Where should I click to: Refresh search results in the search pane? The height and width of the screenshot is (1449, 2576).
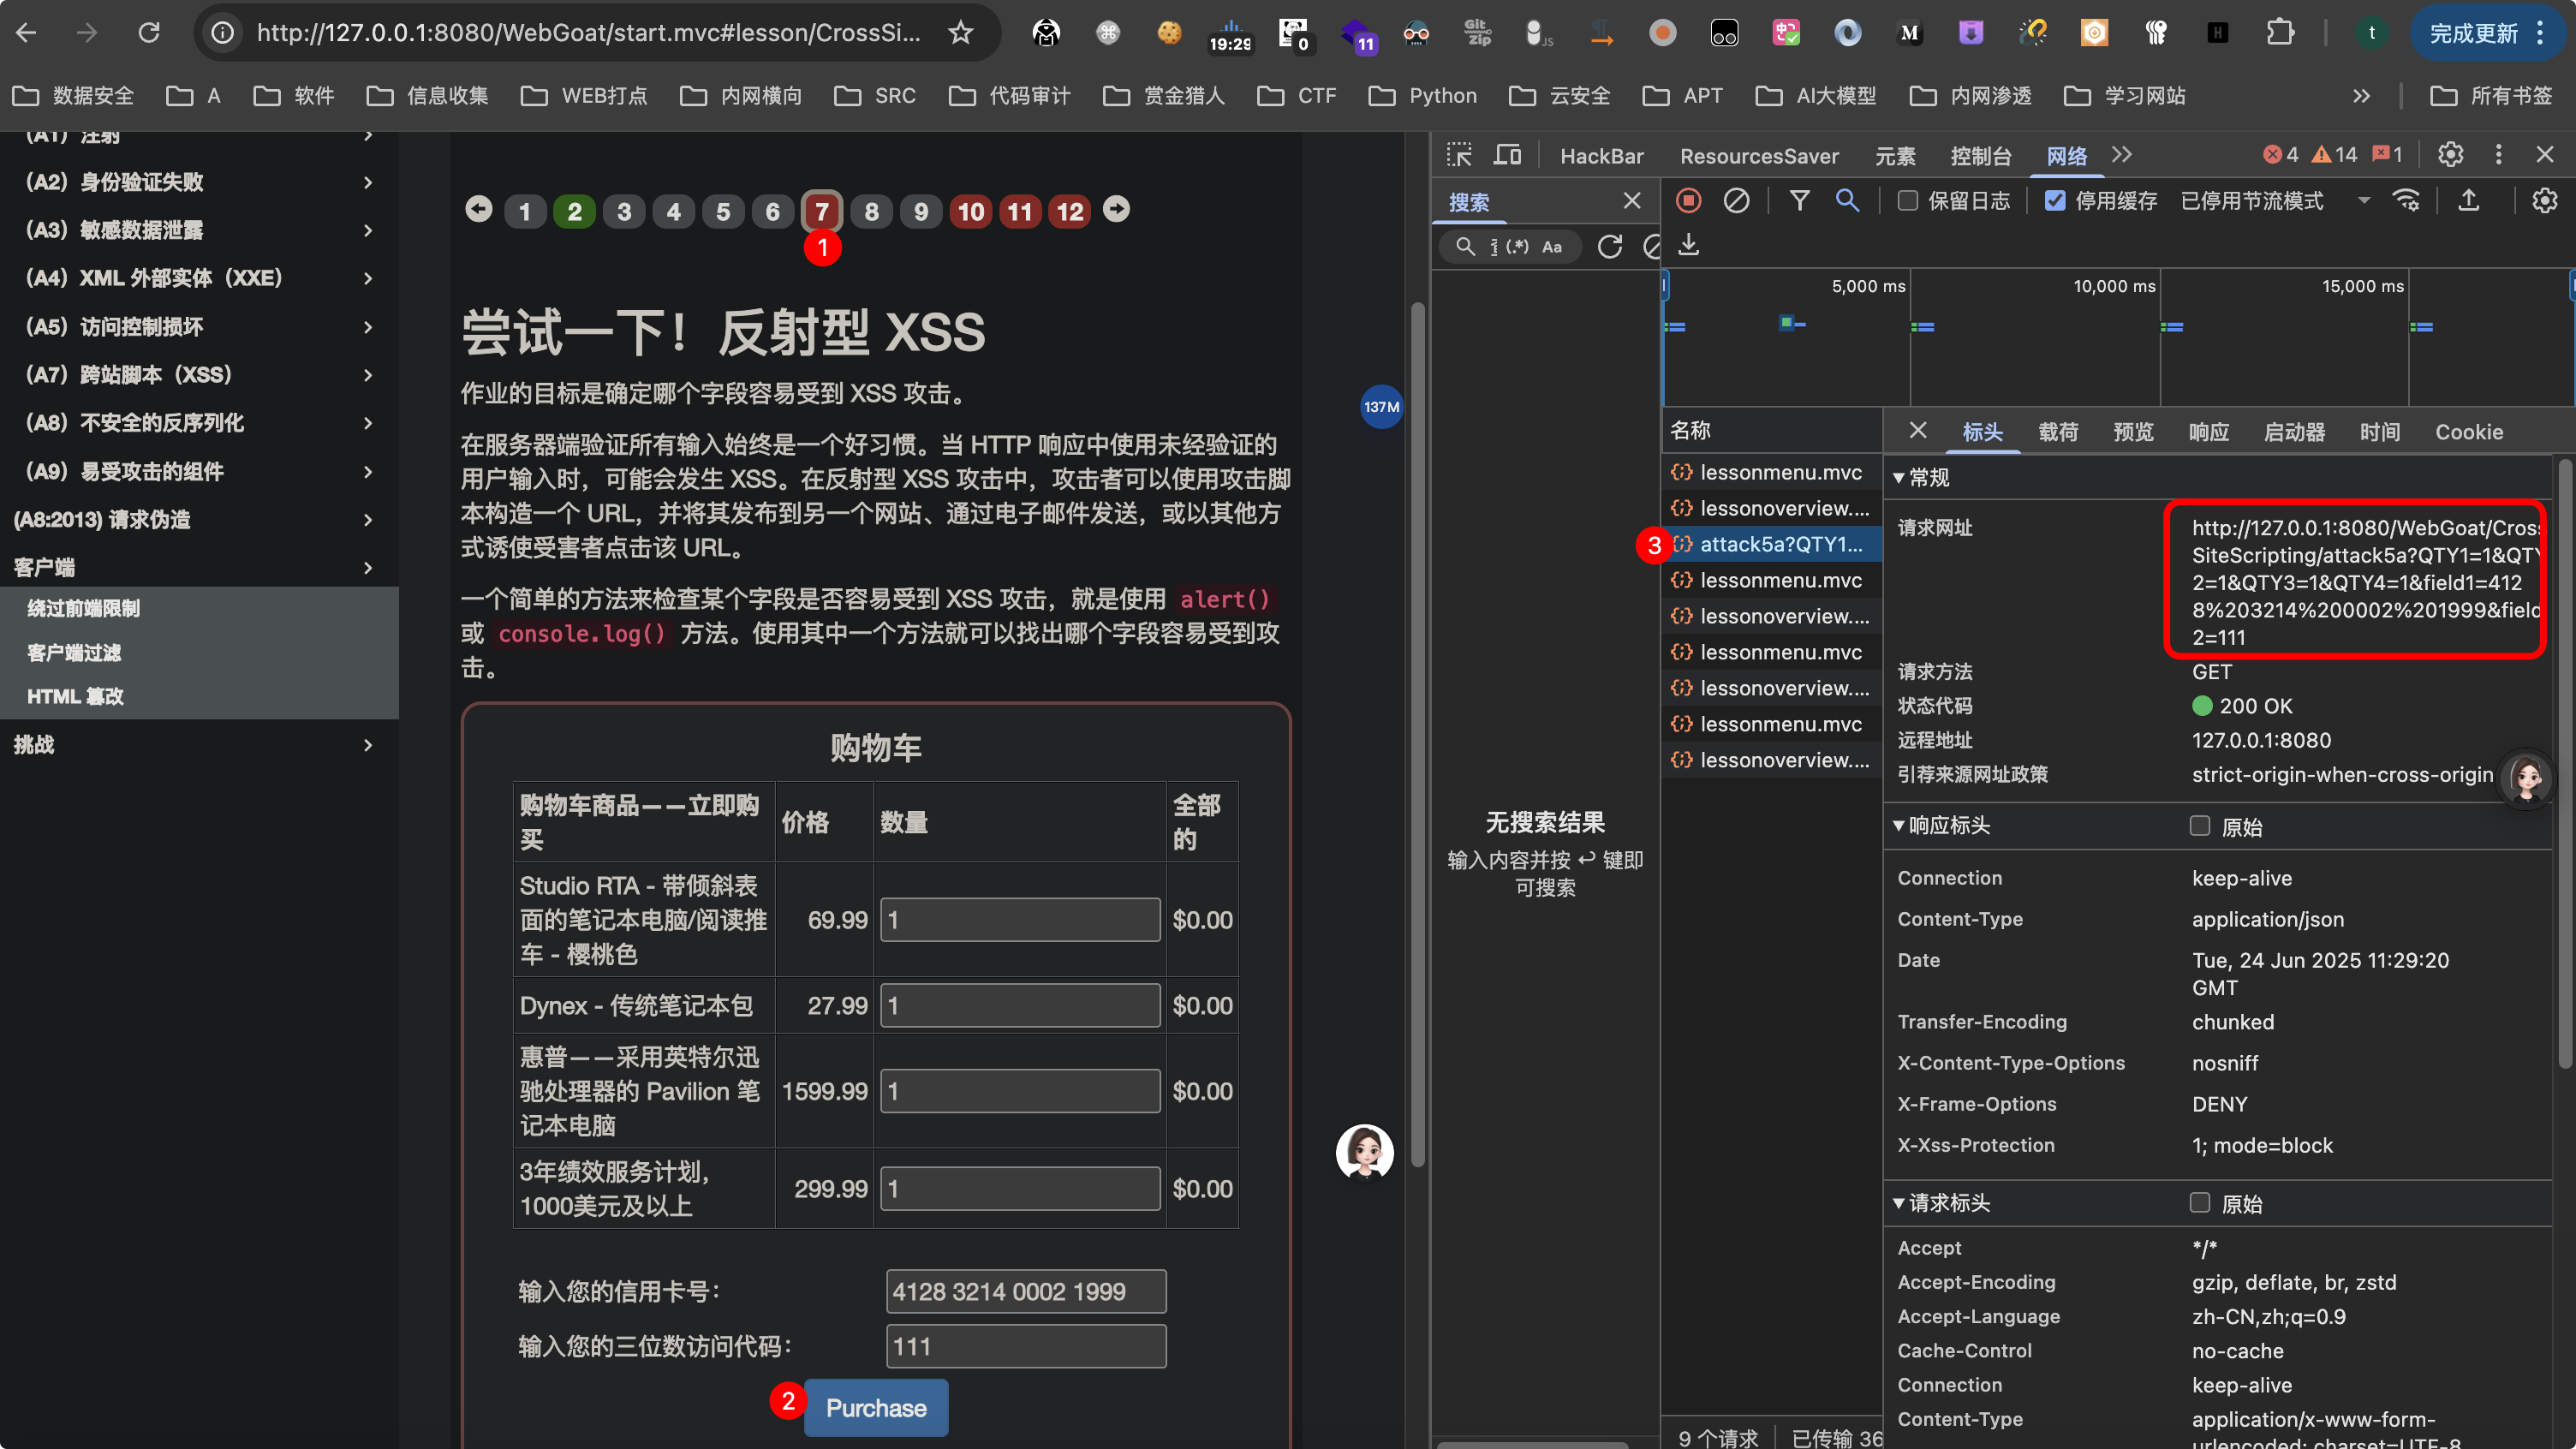coord(1609,247)
